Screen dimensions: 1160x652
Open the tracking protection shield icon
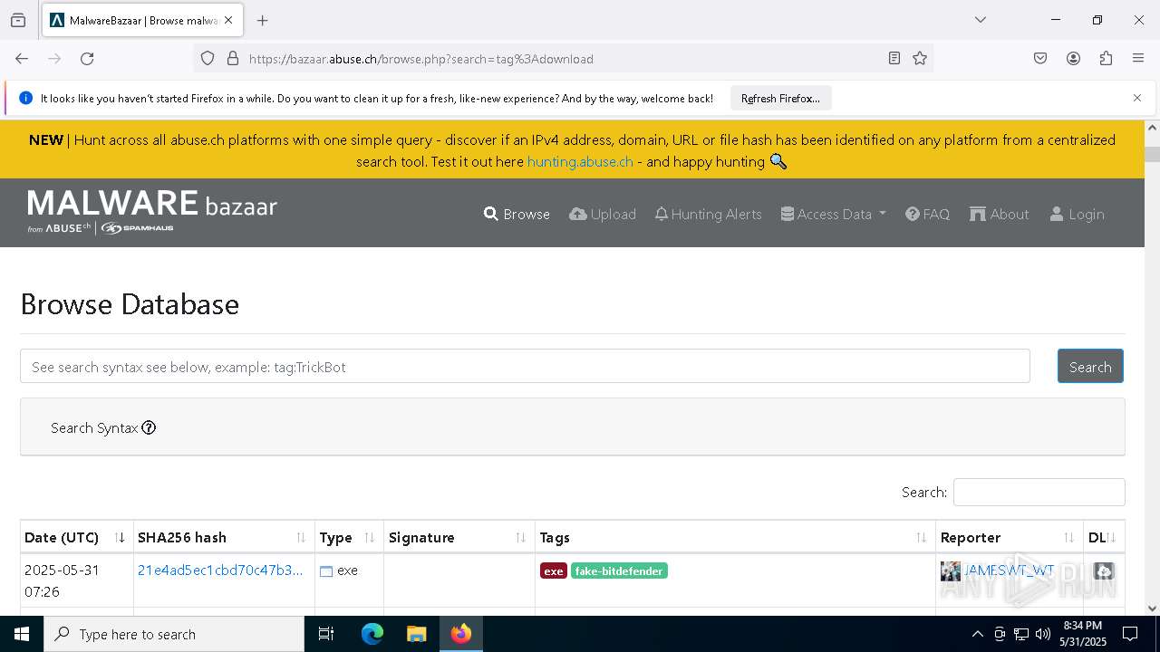pyautogui.click(x=208, y=59)
